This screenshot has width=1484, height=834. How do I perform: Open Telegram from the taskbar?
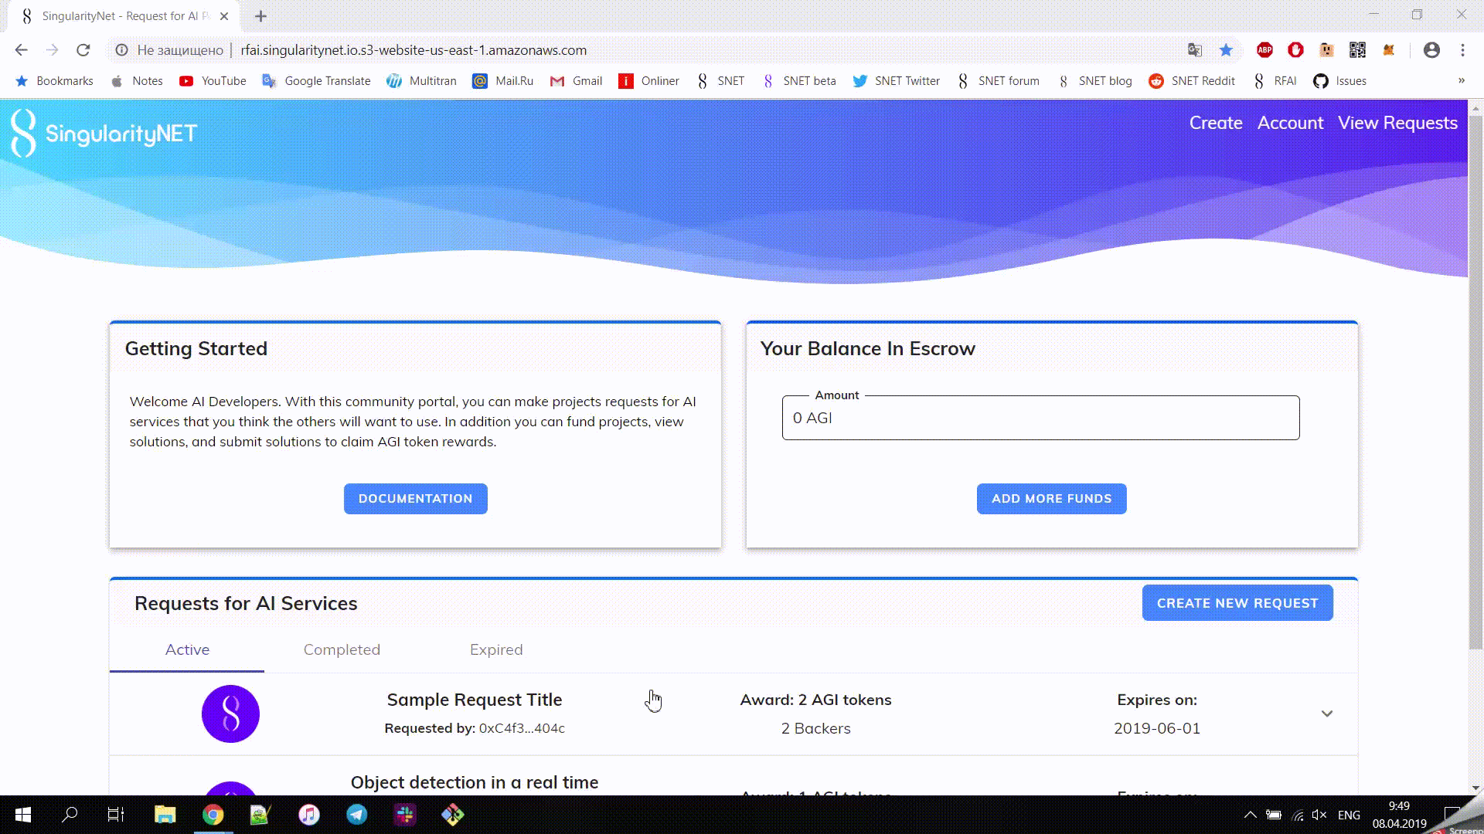click(357, 815)
